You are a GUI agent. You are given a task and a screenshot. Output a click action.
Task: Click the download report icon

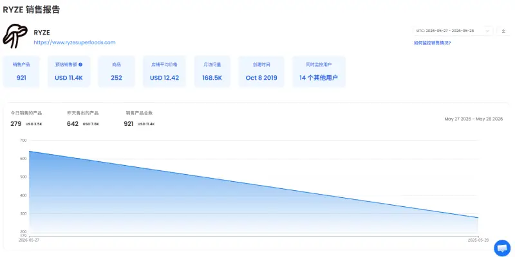[x=503, y=31]
